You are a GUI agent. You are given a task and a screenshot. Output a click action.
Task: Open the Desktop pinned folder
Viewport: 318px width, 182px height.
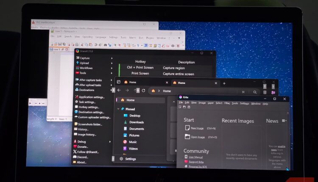click(x=132, y=116)
